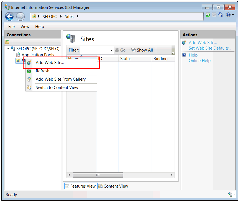Click the Go binoculars button
This screenshot has height=202, width=240.
[x=120, y=50]
